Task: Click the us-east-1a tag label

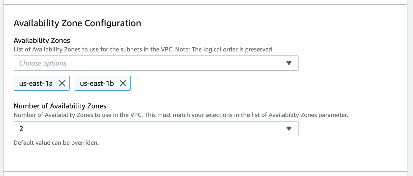Action: [36, 83]
